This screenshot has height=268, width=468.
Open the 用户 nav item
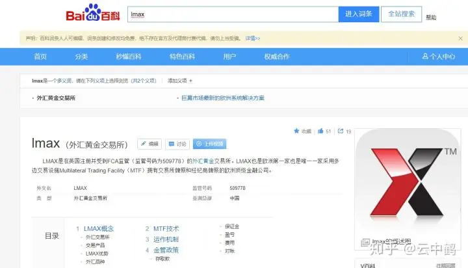click(x=229, y=57)
